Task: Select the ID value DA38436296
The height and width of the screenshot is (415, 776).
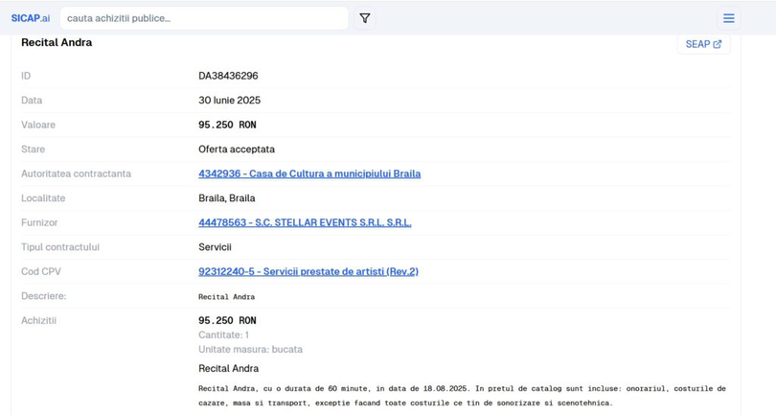Action: click(228, 76)
